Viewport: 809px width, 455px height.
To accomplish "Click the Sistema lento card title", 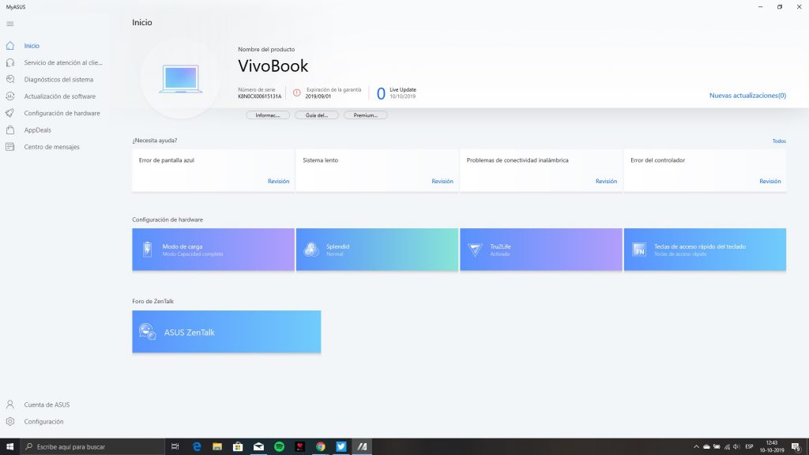I will tap(321, 160).
